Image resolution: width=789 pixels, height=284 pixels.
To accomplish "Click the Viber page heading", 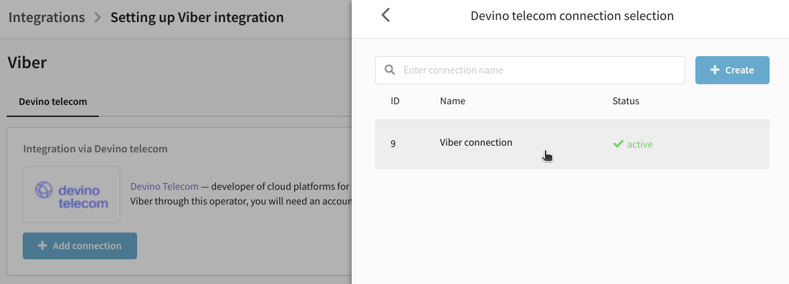I will tap(27, 63).
